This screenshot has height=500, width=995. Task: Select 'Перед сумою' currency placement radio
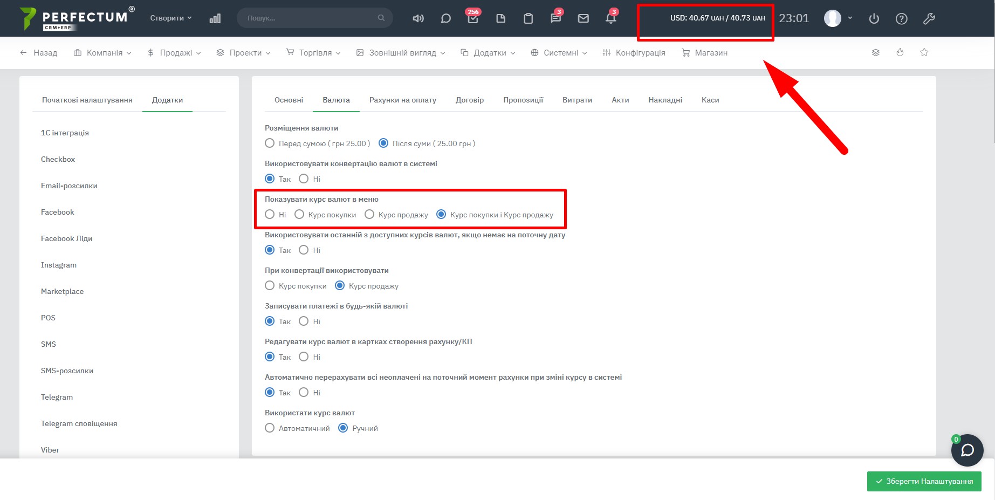(270, 143)
